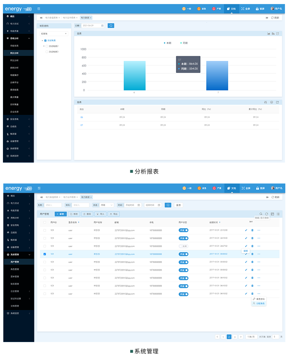Image resolution: width=289 pixels, height=360 pixels.
Task: Open month 06 link in data table
Action: coord(82,117)
